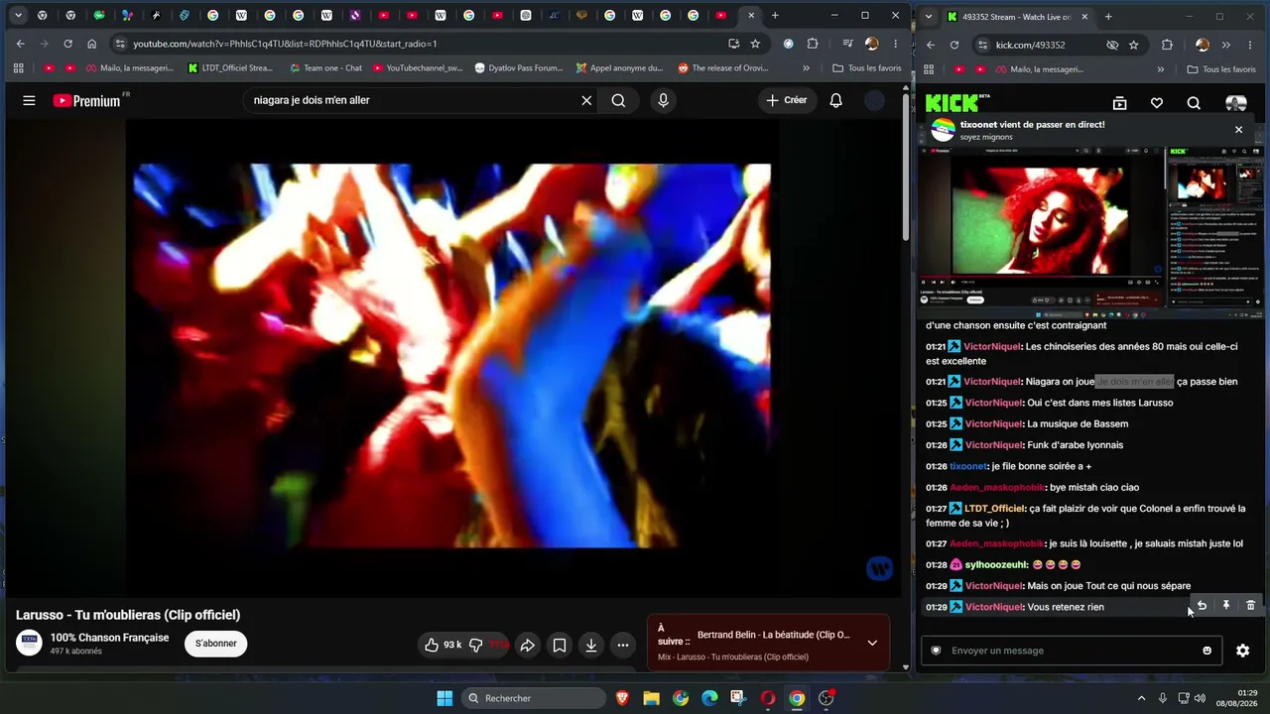Focus the 'Envoyer un message' chat input
The height and width of the screenshot is (714, 1270).
1072,651
